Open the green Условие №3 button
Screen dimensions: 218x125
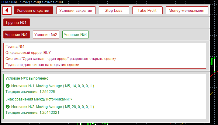[75, 35]
